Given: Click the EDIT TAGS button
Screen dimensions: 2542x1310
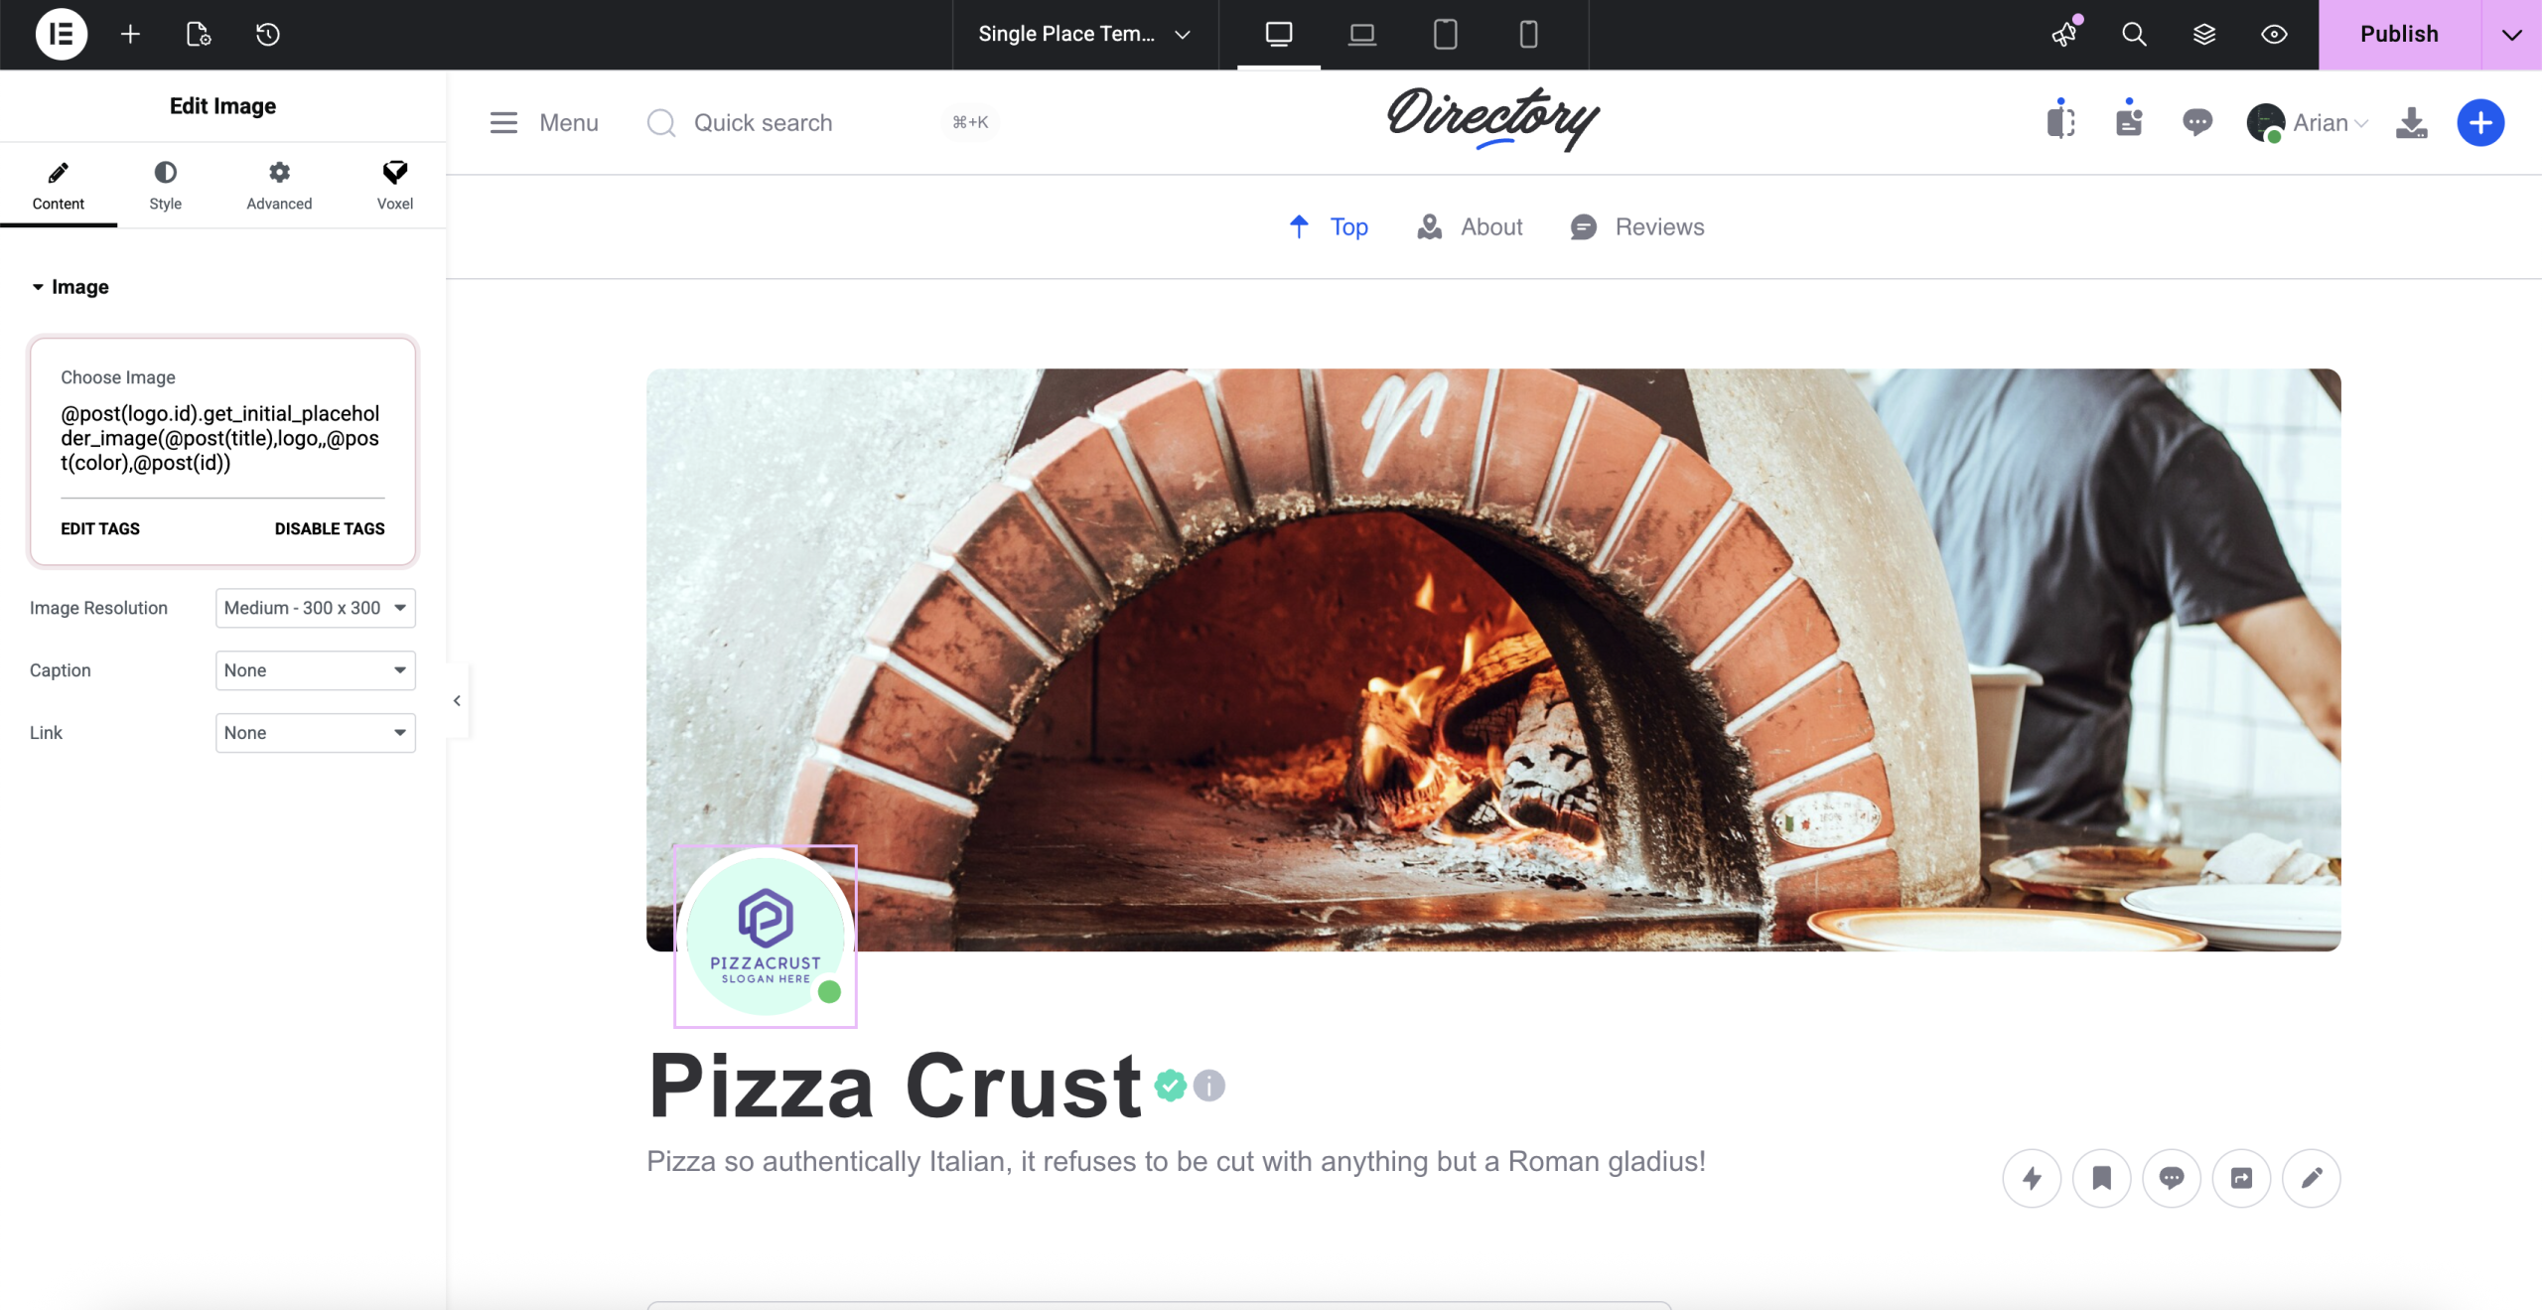Looking at the screenshot, I should (100, 528).
